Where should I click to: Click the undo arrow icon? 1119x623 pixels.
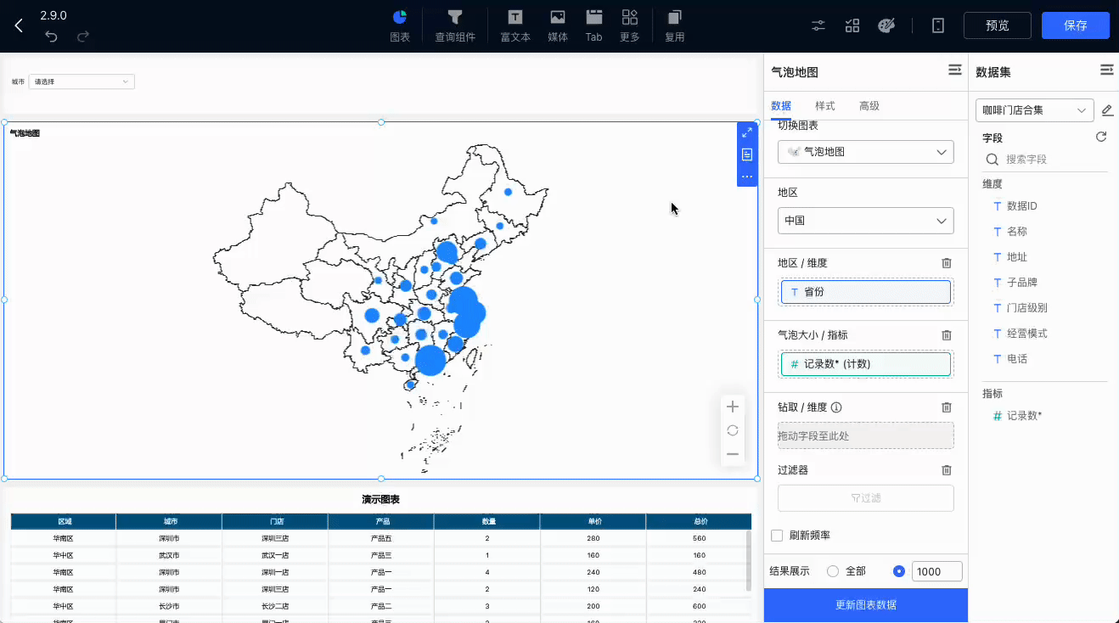click(x=51, y=36)
